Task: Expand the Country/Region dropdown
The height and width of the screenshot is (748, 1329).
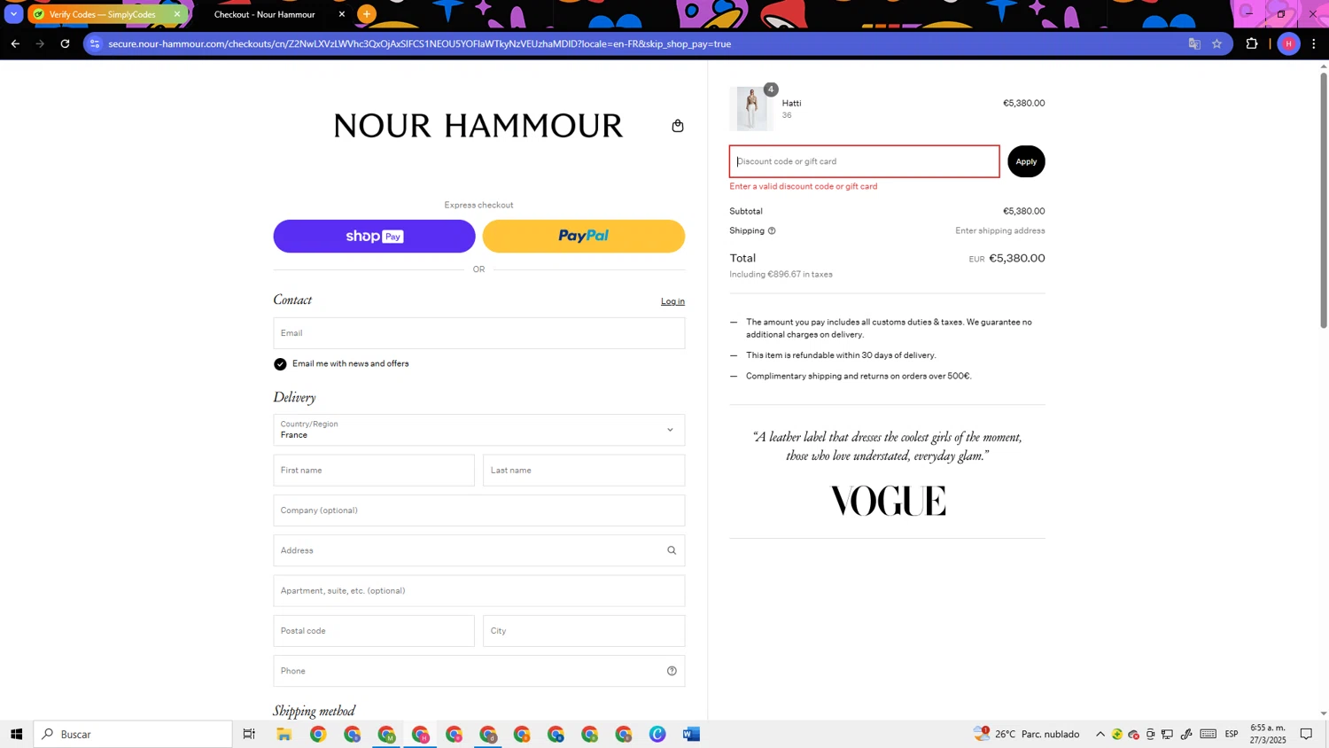Action: [x=478, y=430]
